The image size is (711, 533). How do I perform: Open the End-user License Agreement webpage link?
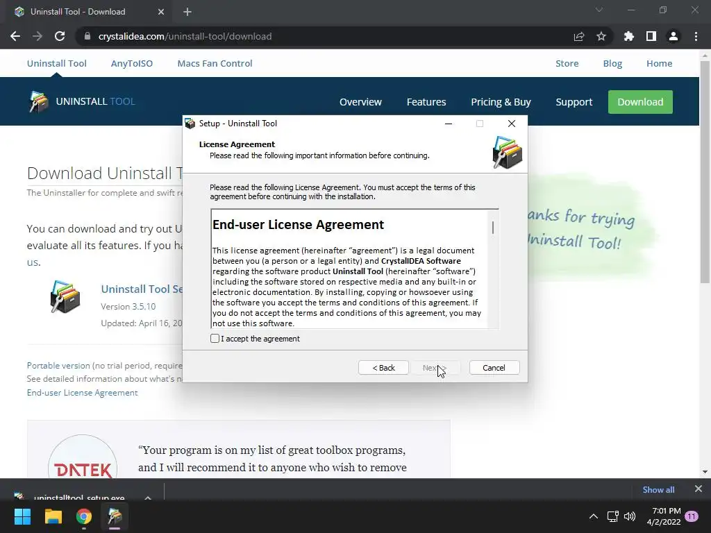click(82, 393)
